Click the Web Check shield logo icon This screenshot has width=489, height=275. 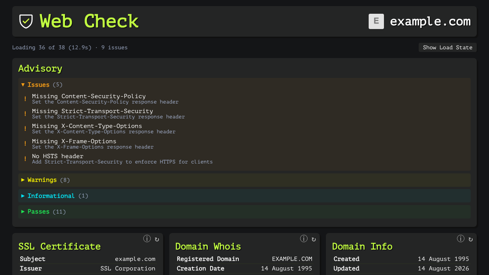pos(26,21)
